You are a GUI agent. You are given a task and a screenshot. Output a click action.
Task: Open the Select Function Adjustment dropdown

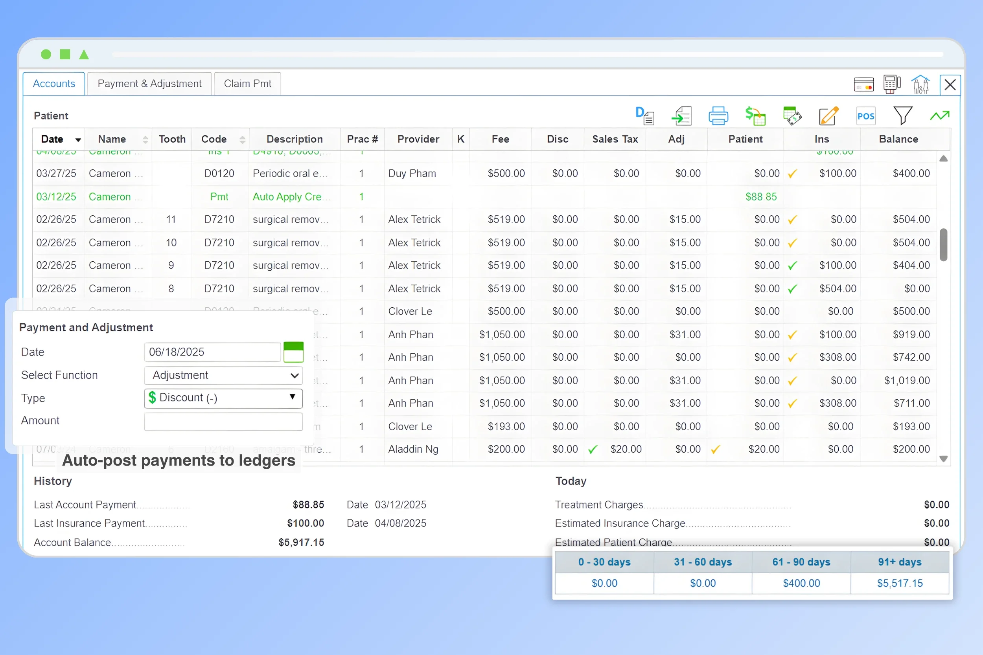tap(223, 375)
